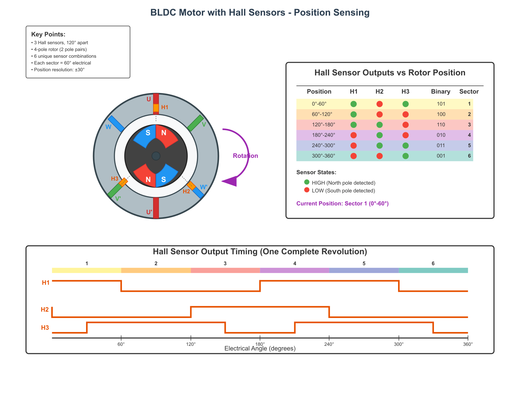Click the orange H1 Hall sensor marker
Image resolution: width=520 pixels, height=416 pixels.
click(156, 108)
